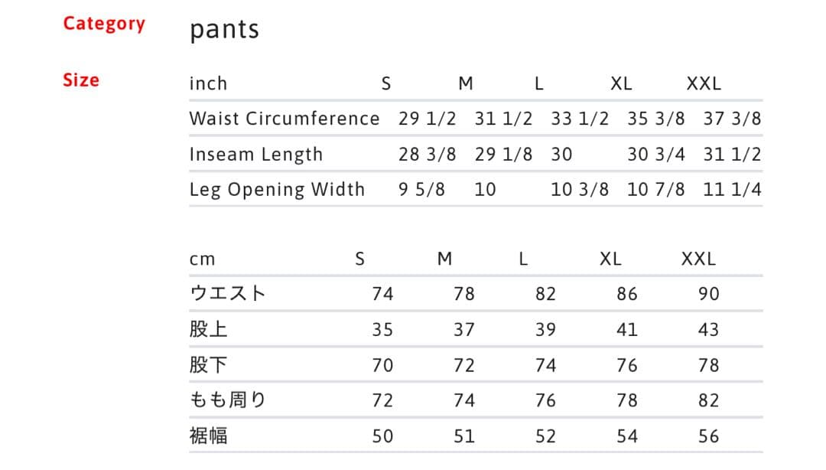Click the Leg Opening Width row label
The image size is (826, 470).
[x=277, y=190]
